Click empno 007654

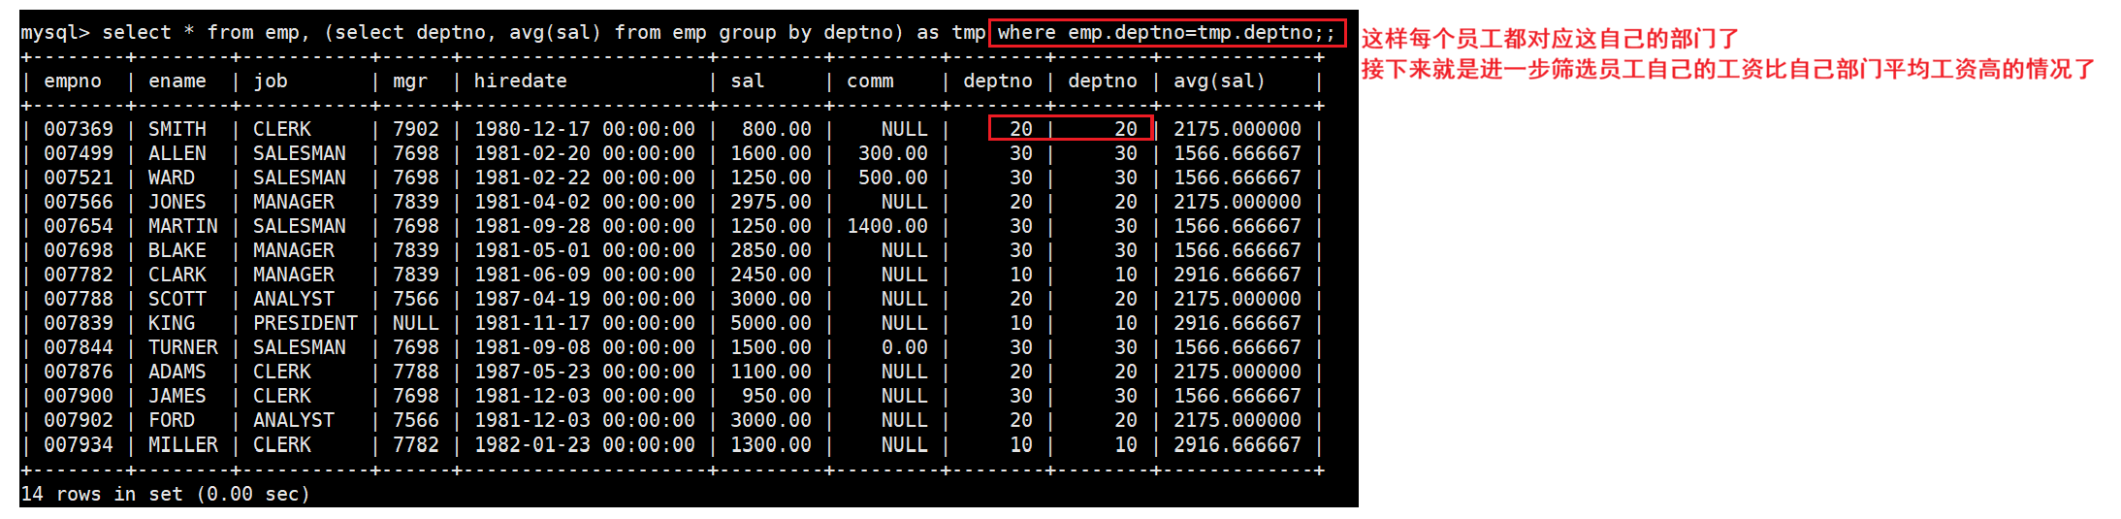[79, 226]
